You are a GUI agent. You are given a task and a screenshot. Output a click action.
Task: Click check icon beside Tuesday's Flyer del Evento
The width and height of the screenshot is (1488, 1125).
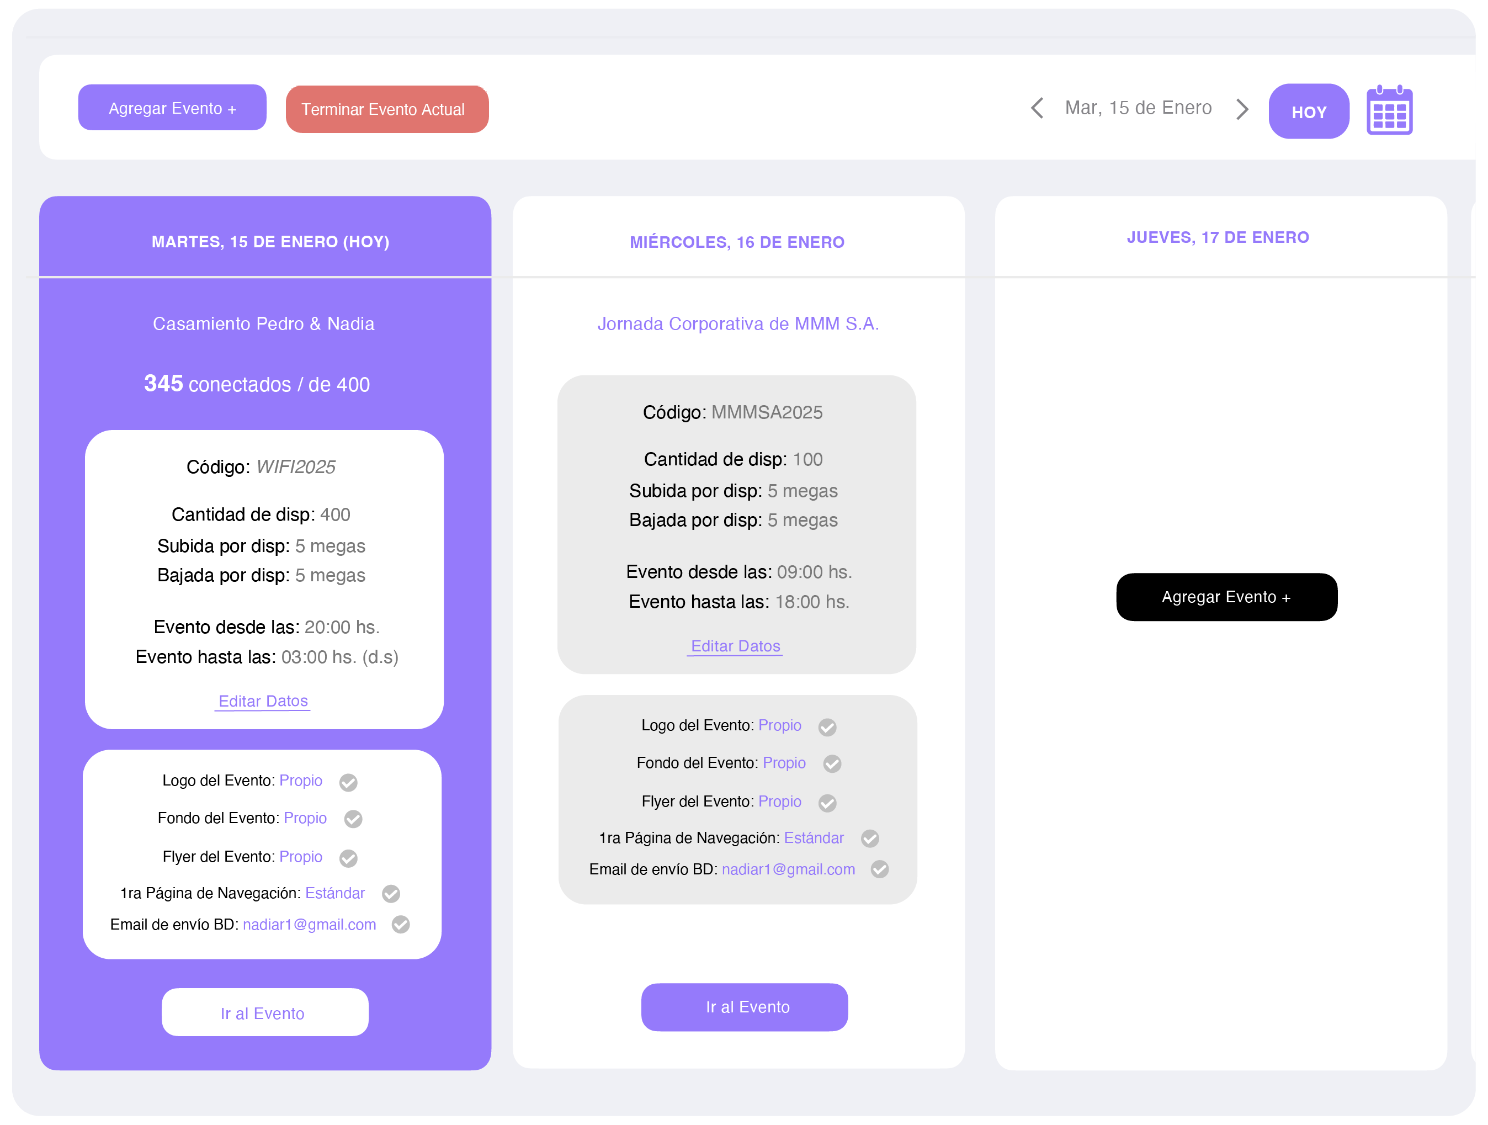click(x=348, y=858)
